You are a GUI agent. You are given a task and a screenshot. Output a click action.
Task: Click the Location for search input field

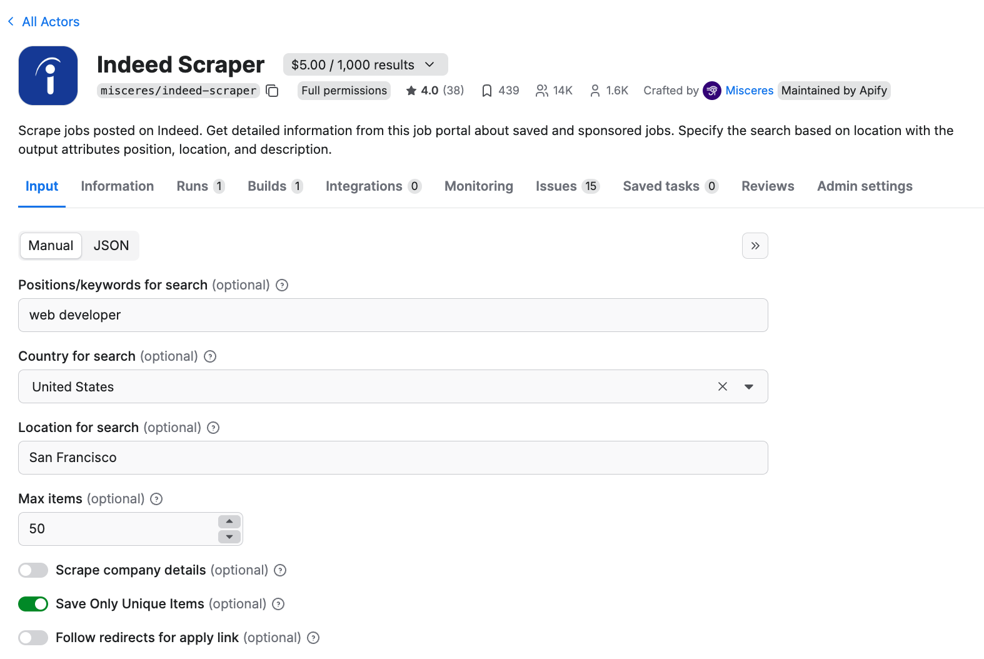[x=393, y=458]
